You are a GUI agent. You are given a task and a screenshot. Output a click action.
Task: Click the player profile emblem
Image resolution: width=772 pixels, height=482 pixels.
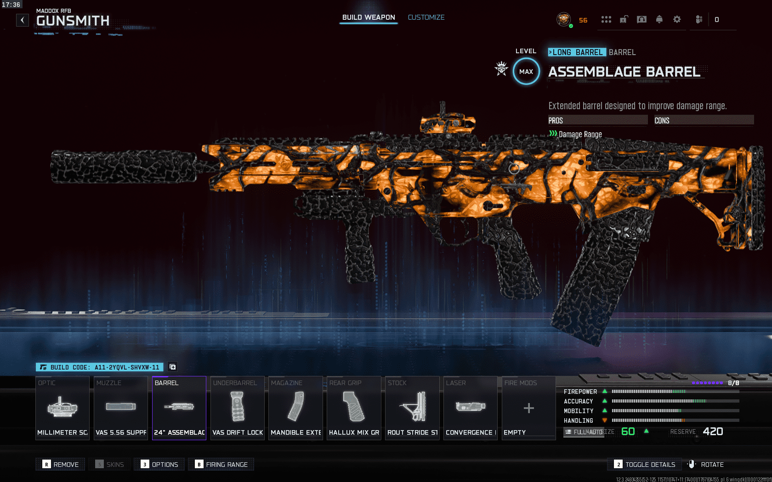[x=564, y=19]
